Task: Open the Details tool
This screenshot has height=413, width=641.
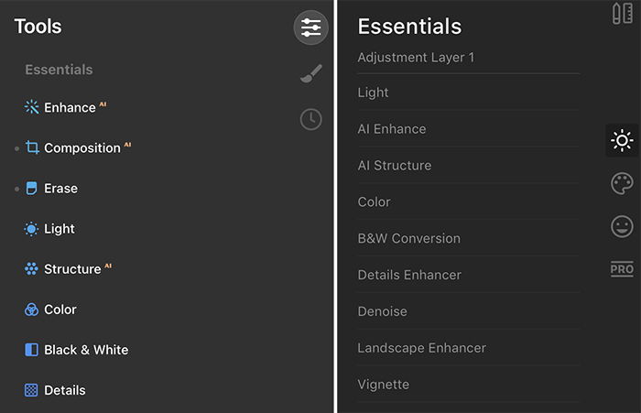Action: tap(55, 390)
